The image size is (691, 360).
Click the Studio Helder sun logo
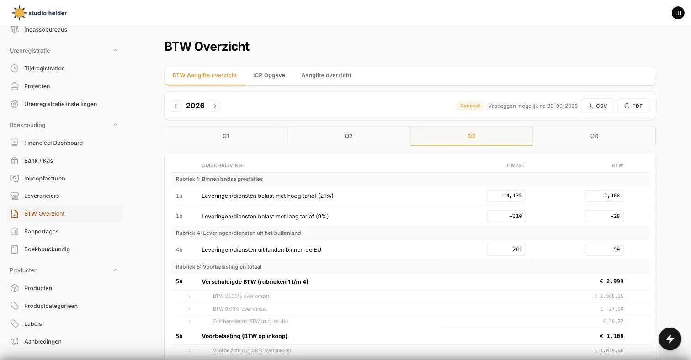coord(19,13)
